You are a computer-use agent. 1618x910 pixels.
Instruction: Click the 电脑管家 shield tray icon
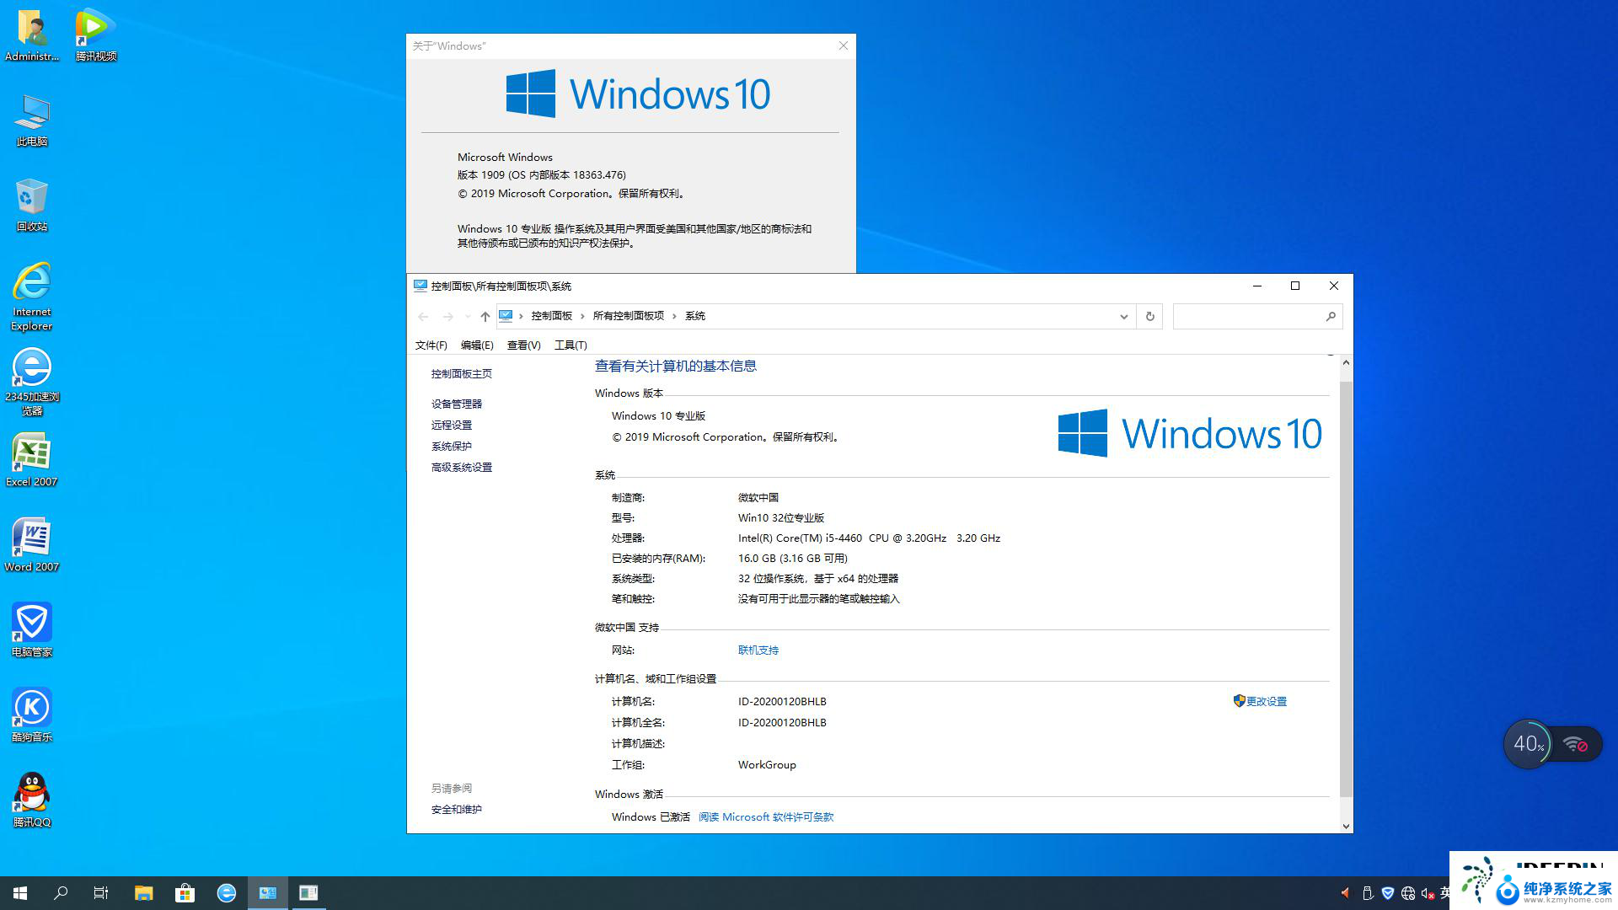1388,893
